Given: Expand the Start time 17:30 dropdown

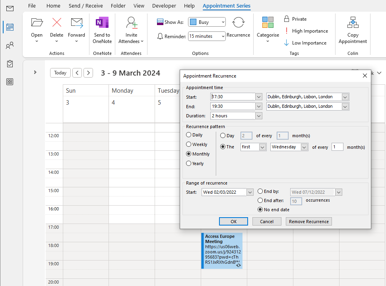Looking at the screenshot, I should point(259,97).
